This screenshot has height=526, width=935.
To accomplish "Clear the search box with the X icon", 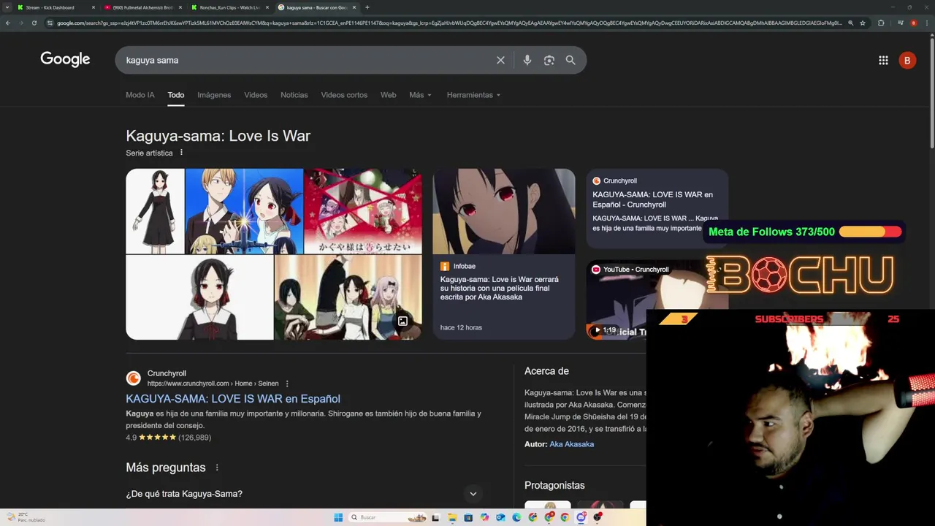I will tap(500, 60).
